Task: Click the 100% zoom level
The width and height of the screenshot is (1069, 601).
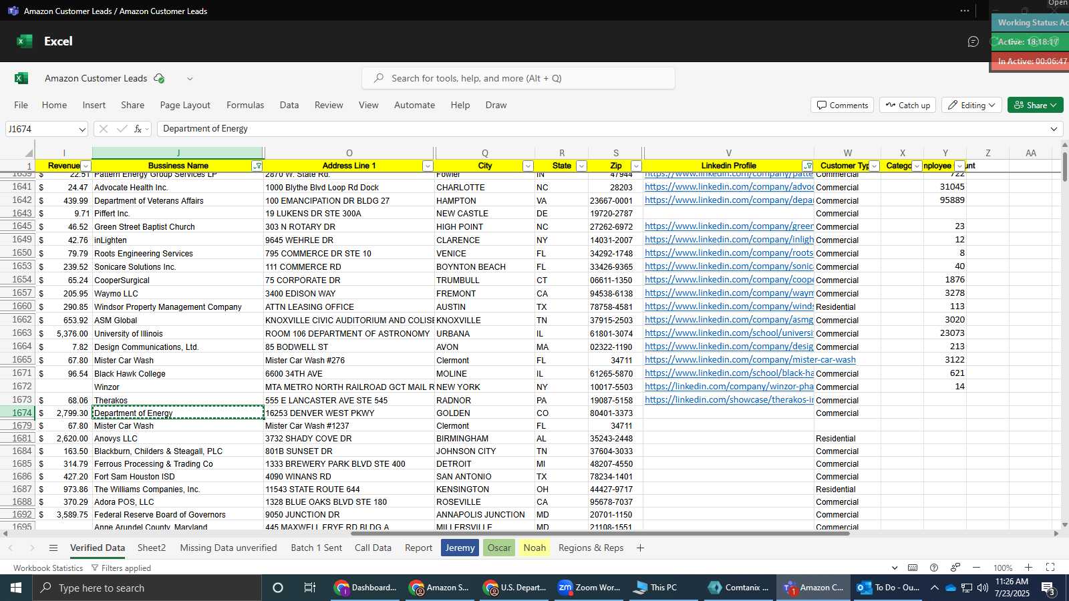Action: [x=1002, y=568]
